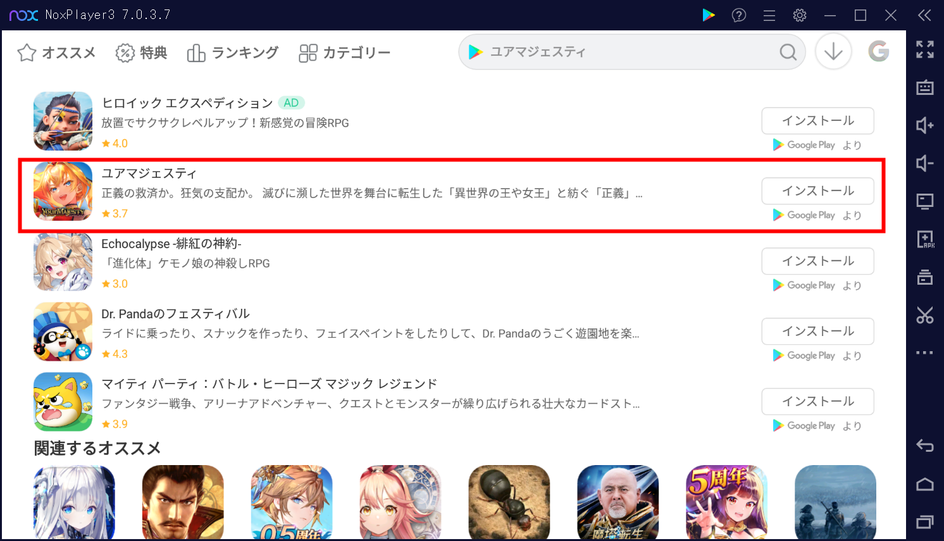Open the scissors screenshot tool
Viewport: 944px width, 541px height.
click(x=924, y=315)
